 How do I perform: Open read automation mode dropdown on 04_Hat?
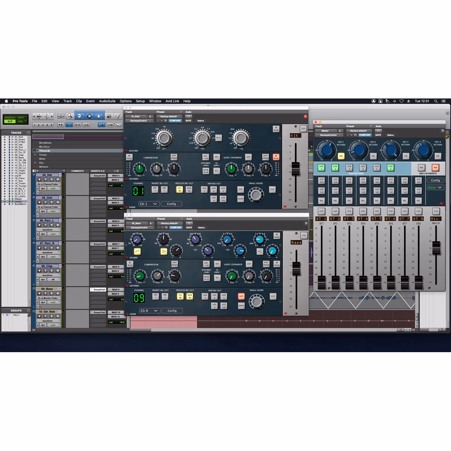54,188
